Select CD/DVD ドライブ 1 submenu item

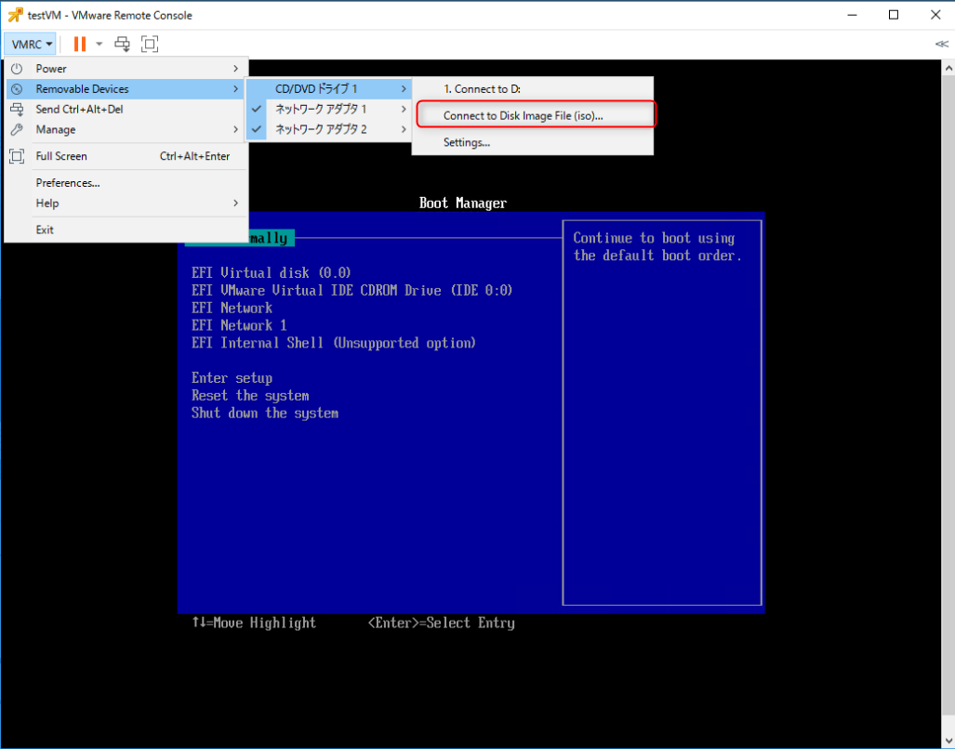point(329,89)
